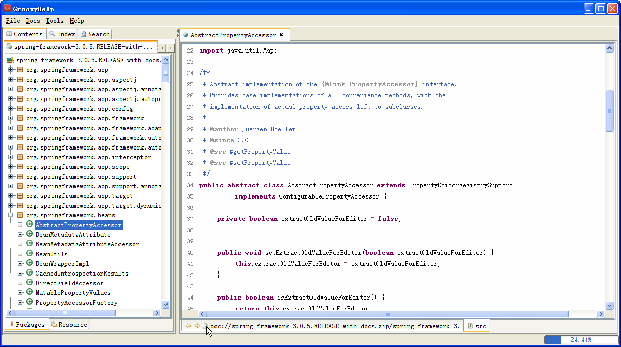Click the package tree vertical scrollbar thumb

point(165,73)
